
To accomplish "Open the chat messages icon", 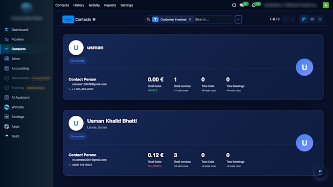I will tap(242, 5).
